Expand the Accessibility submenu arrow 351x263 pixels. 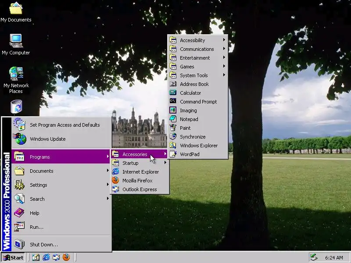point(224,40)
